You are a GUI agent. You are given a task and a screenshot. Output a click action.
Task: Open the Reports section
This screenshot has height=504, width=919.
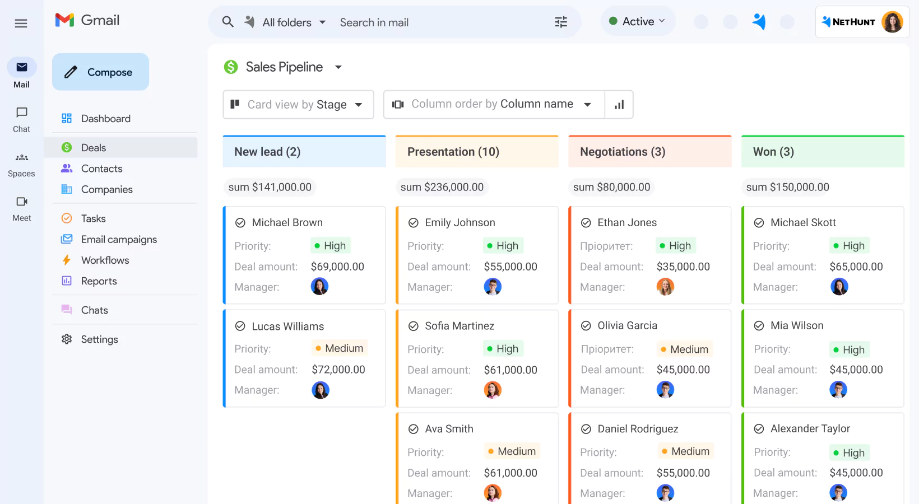[x=99, y=281]
